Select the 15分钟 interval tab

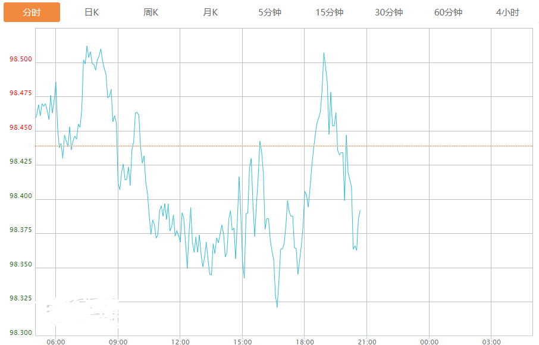tap(329, 12)
